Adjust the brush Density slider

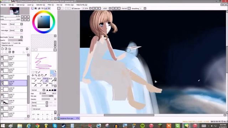click(x=49, y=99)
